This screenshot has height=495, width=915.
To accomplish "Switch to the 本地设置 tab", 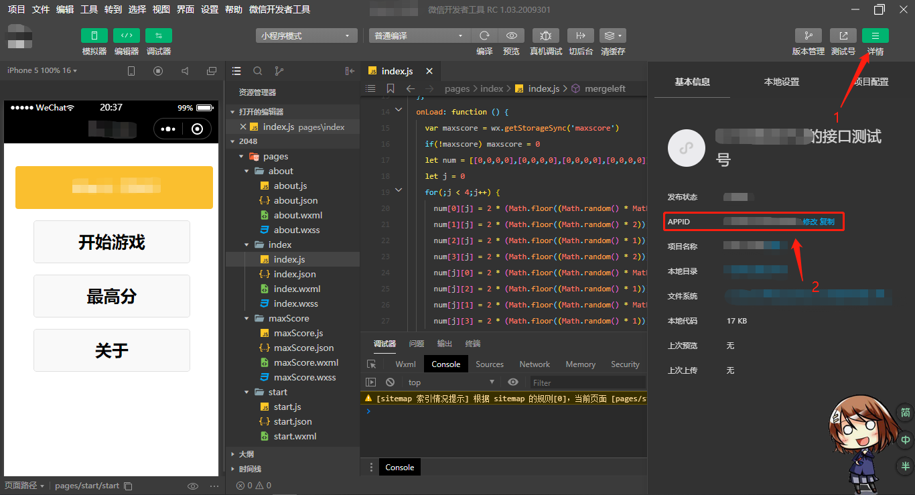I will (x=782, y=82).
